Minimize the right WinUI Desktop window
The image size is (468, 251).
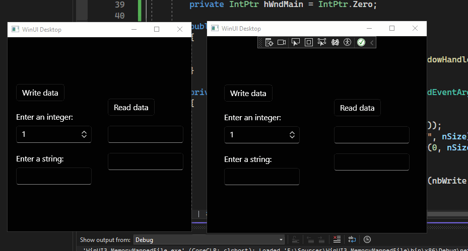point(369,28)
